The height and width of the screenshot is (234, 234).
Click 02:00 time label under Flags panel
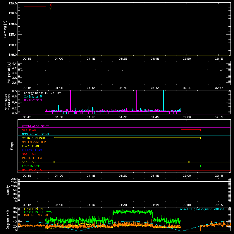[x=187, y=176]
